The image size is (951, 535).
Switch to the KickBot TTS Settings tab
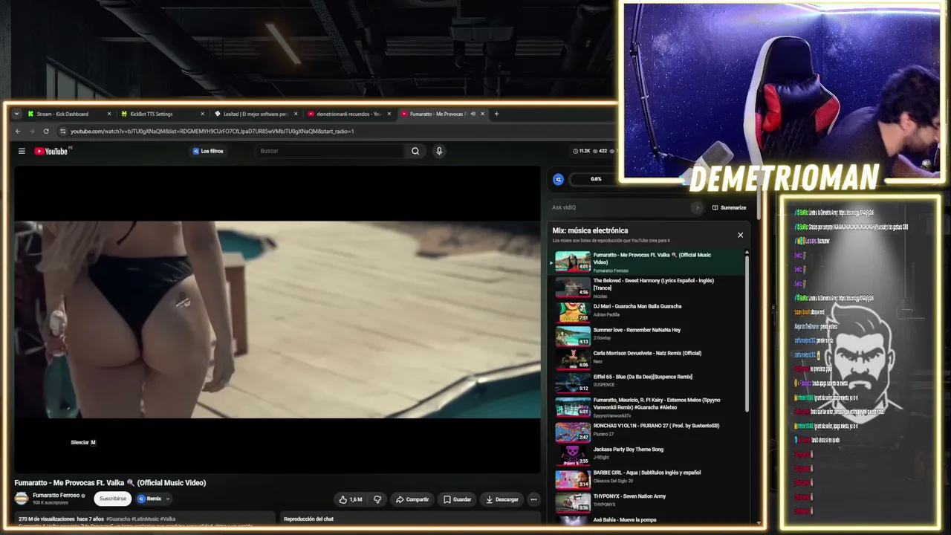click(162, 114)
